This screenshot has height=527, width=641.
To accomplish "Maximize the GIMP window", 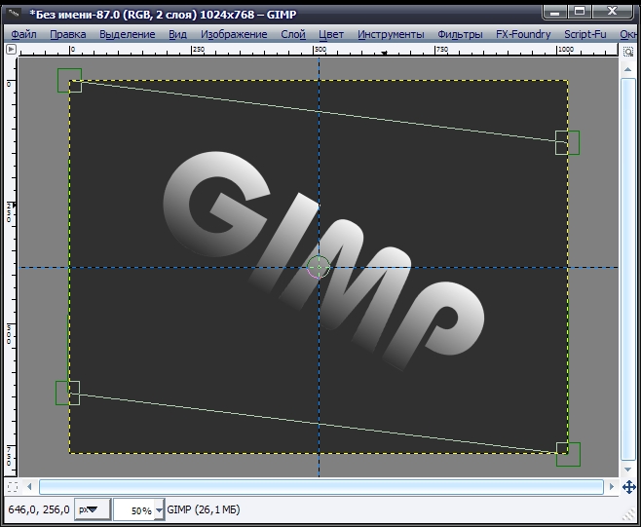I will [581, 12].
